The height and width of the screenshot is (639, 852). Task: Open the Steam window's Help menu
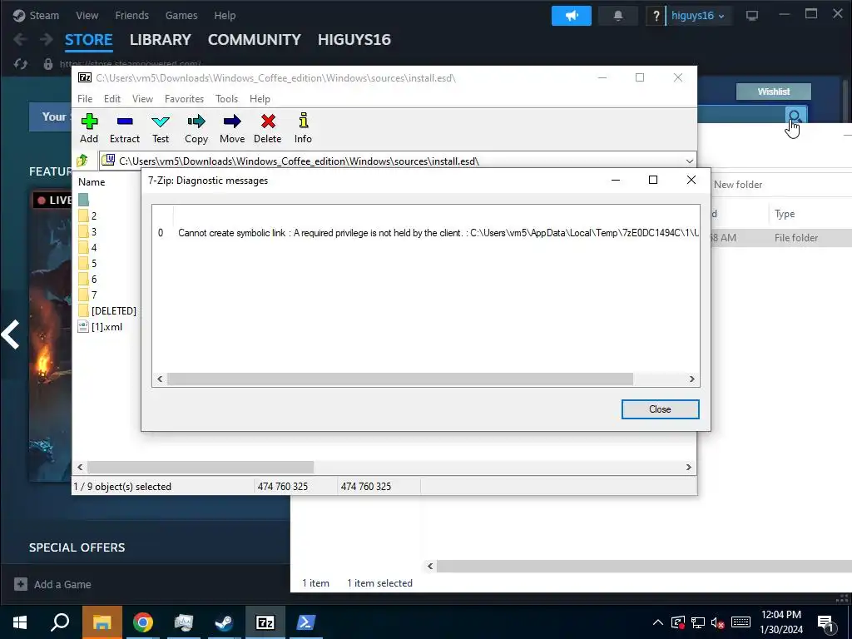(225, 15)
